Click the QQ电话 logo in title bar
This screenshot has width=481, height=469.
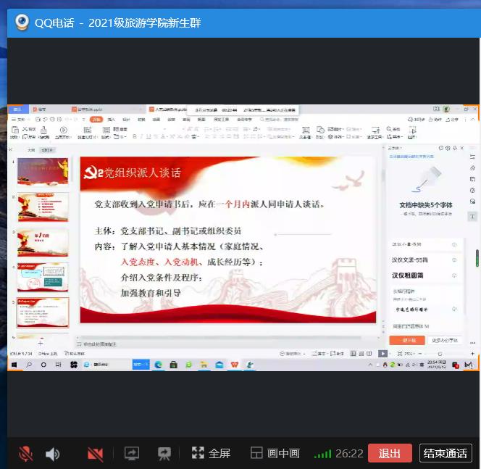[22, 22]
